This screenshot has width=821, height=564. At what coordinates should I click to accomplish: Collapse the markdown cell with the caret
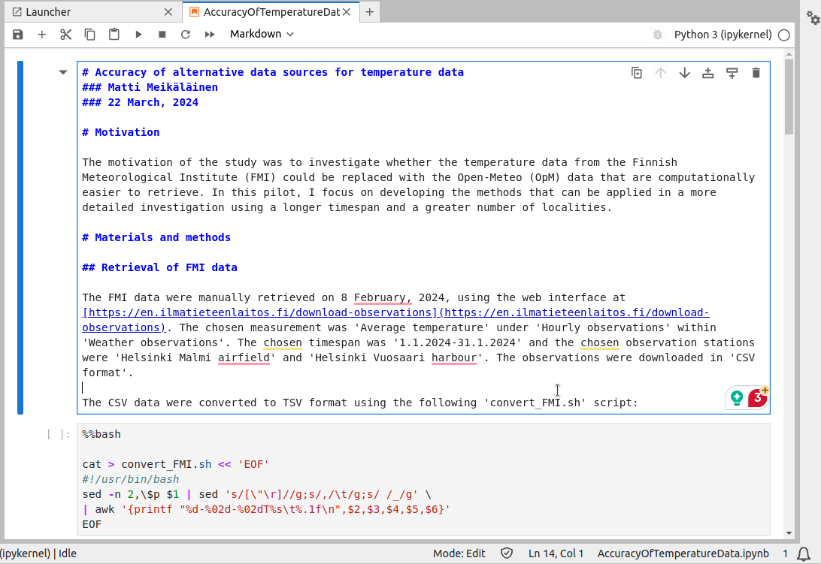(63, 72)
